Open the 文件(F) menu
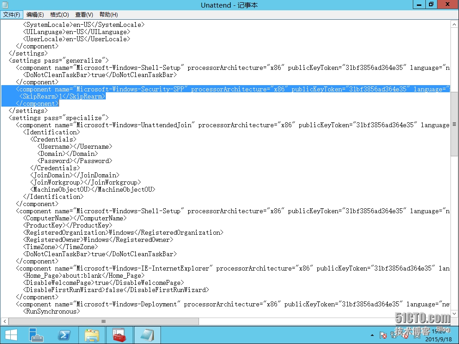 (x=12, y=15)
